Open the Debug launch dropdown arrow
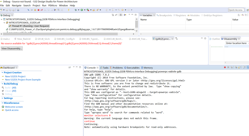The height and width of the screenshot is (136, 249). point(79,10)
